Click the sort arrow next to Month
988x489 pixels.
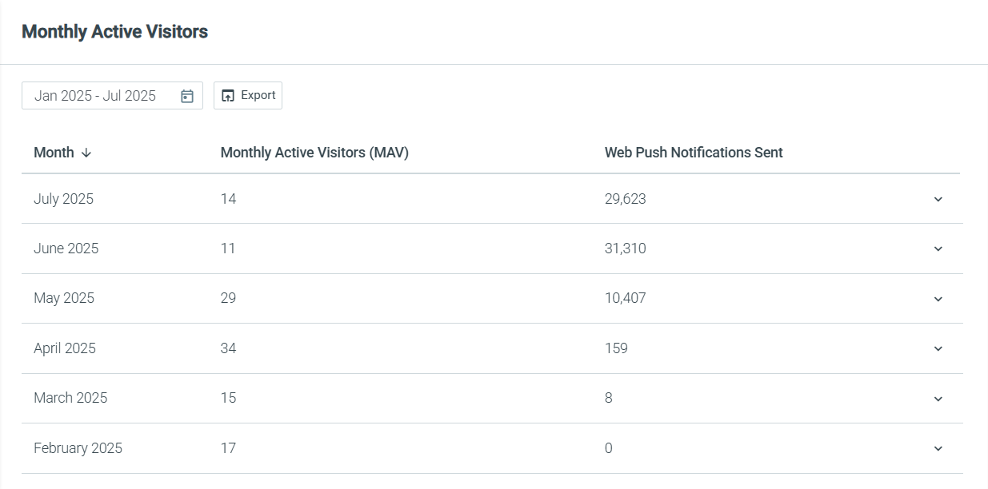click(86, 153)
